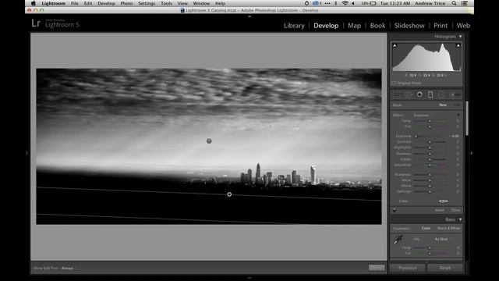Click the bottom Reset button
This screenshot has height=281, width=499.
pyautogui.click(x=445, y=268)
